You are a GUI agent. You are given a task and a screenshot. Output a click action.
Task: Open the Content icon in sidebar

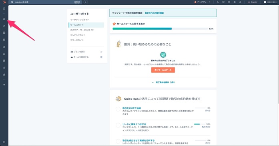tap(4, 33)
